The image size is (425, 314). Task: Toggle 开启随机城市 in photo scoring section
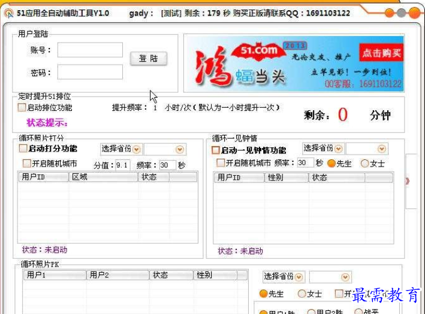[27, 163]
